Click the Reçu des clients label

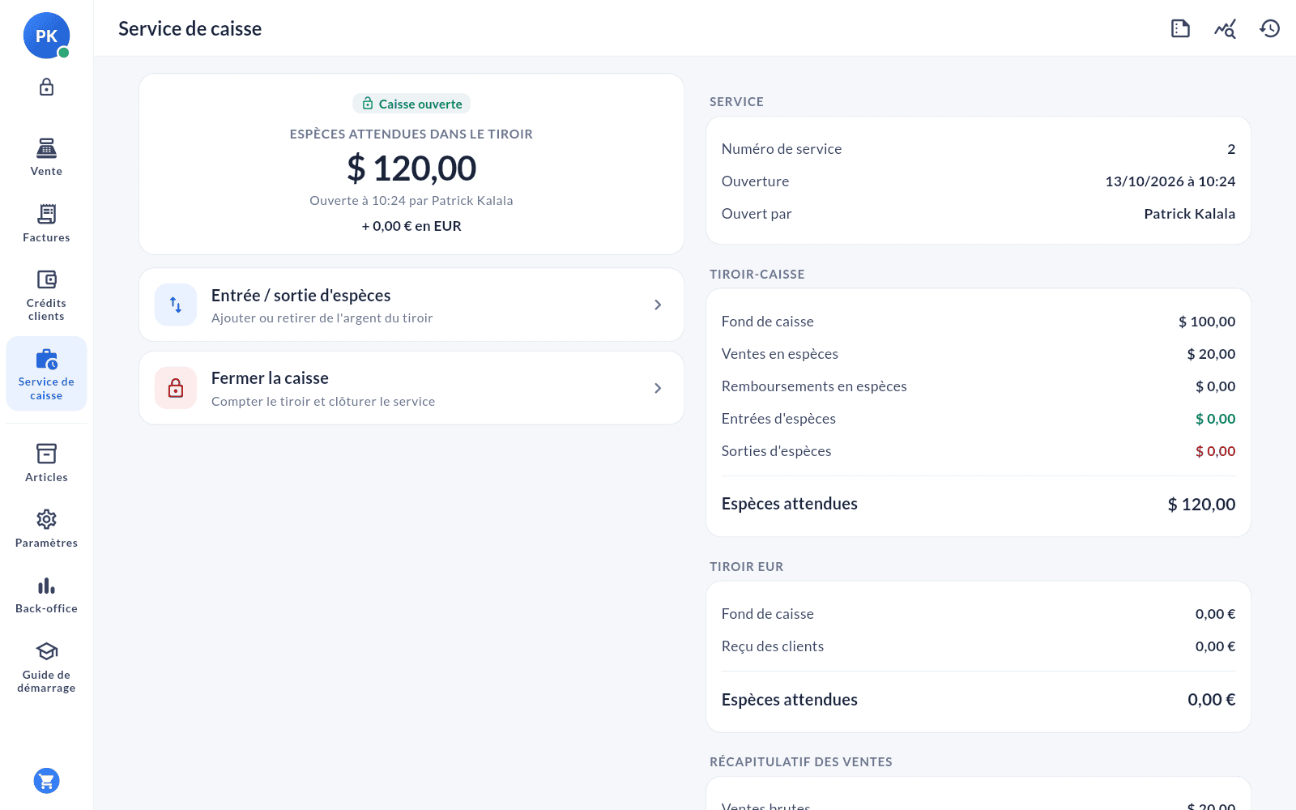pyautogui.click(x=773, y=646)
